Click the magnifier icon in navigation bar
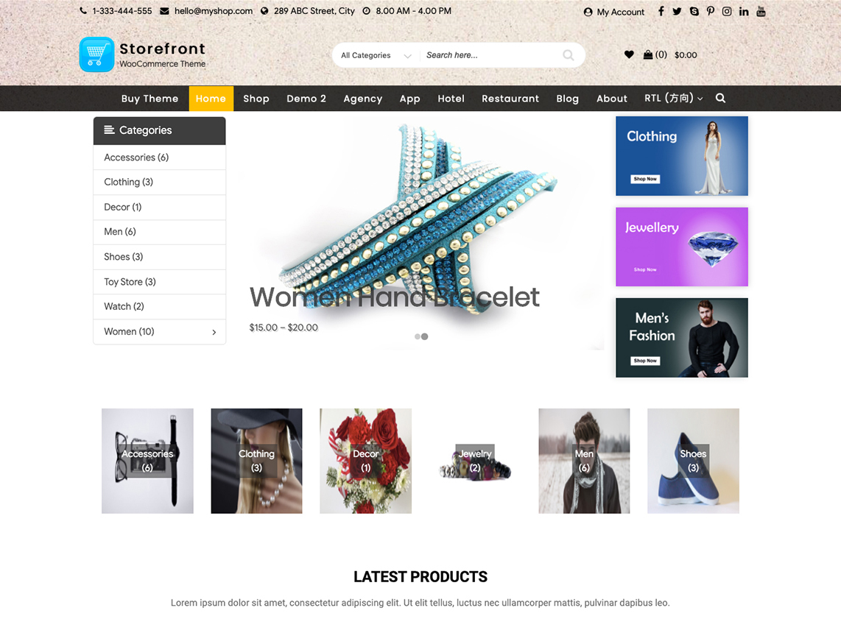 point(720,98)
